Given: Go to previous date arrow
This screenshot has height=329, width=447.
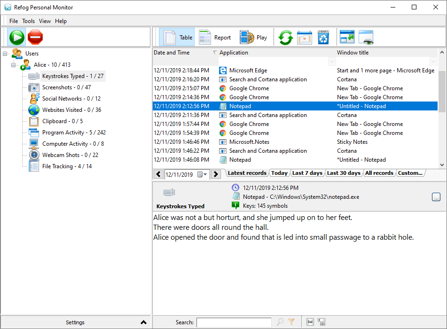Looking at the screenshot, I should pos(158,174).
